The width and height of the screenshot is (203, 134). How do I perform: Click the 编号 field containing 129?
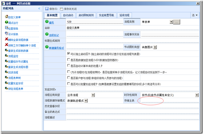click(95, 22)
